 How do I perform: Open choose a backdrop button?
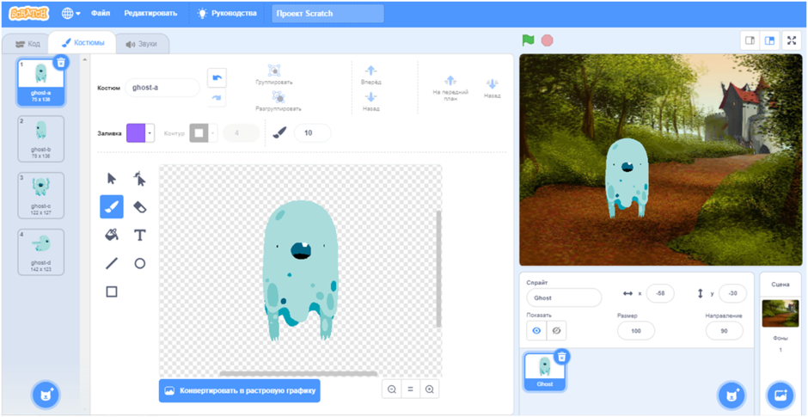tap(780, 396)
